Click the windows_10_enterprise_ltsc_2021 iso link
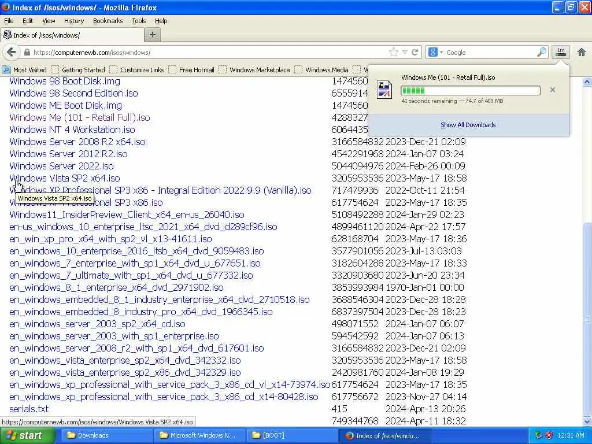This screenshot has height=444, width=592. click(143, 227)
